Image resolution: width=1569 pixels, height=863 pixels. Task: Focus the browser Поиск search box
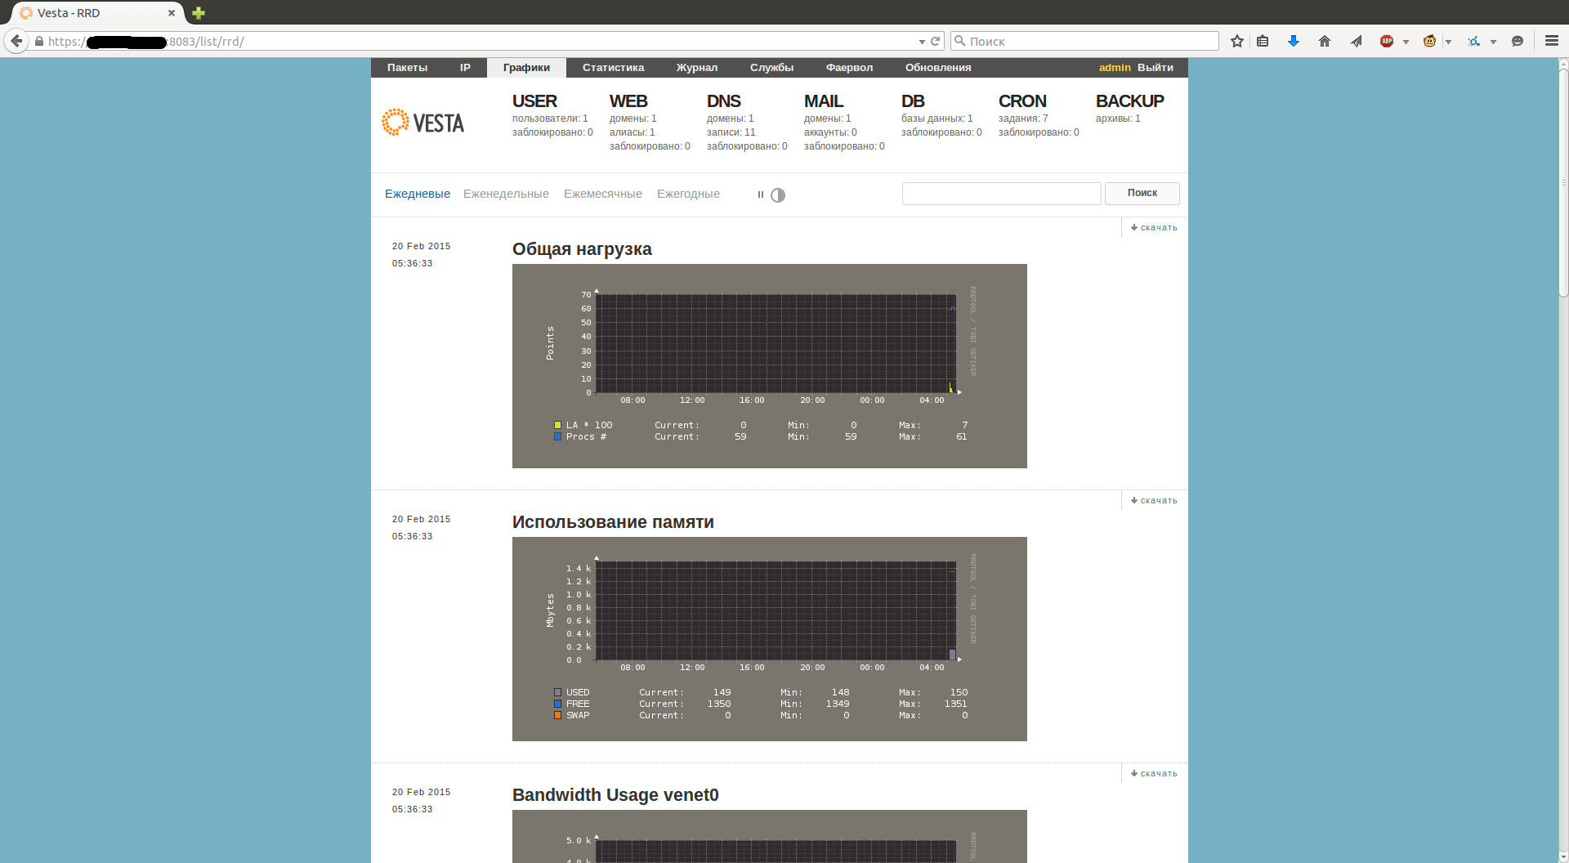click(1084, 41)
